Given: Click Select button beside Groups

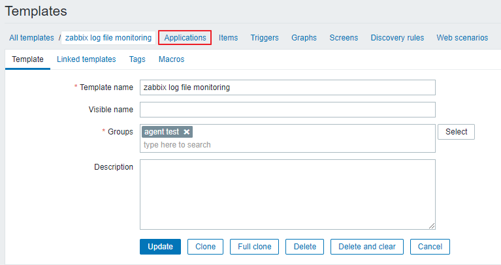Looking at the screenshot, I should [456, 132].
